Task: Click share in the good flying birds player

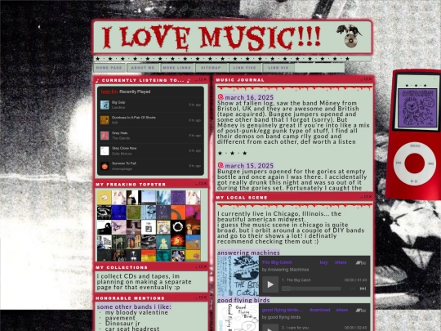Action: click(341, 310)
